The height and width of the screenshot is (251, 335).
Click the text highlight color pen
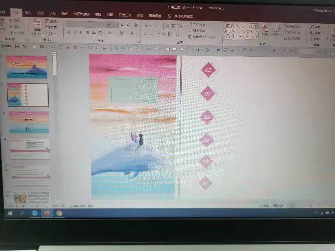[122, 33]
